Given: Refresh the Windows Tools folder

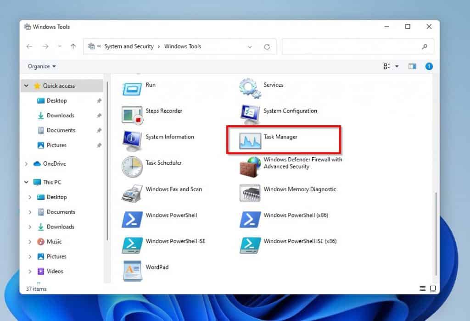Looking at the screenshot, I should [x=267, y=47].
